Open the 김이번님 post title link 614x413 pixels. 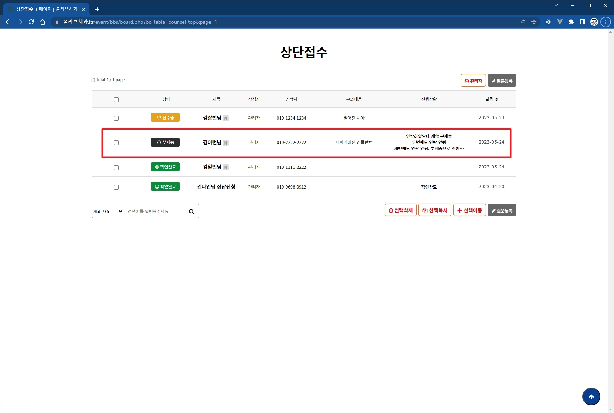point(212,143)
